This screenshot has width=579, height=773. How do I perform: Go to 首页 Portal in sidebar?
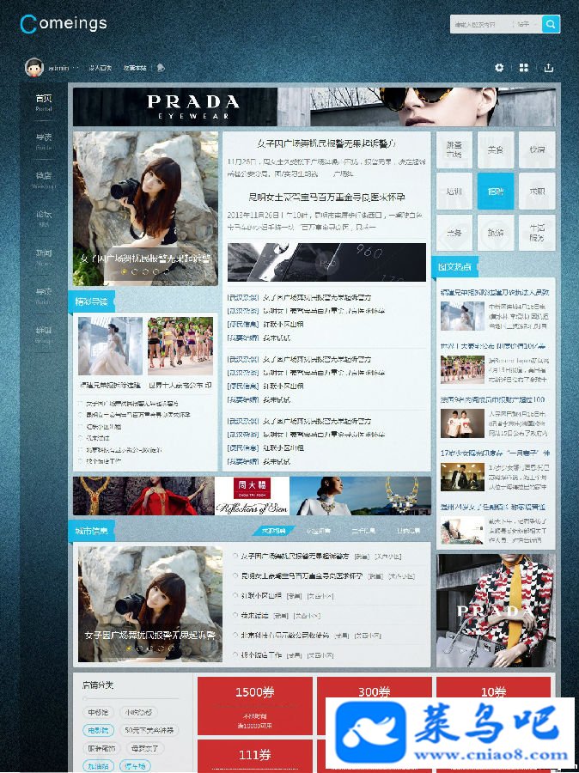[x=44, y=102]
